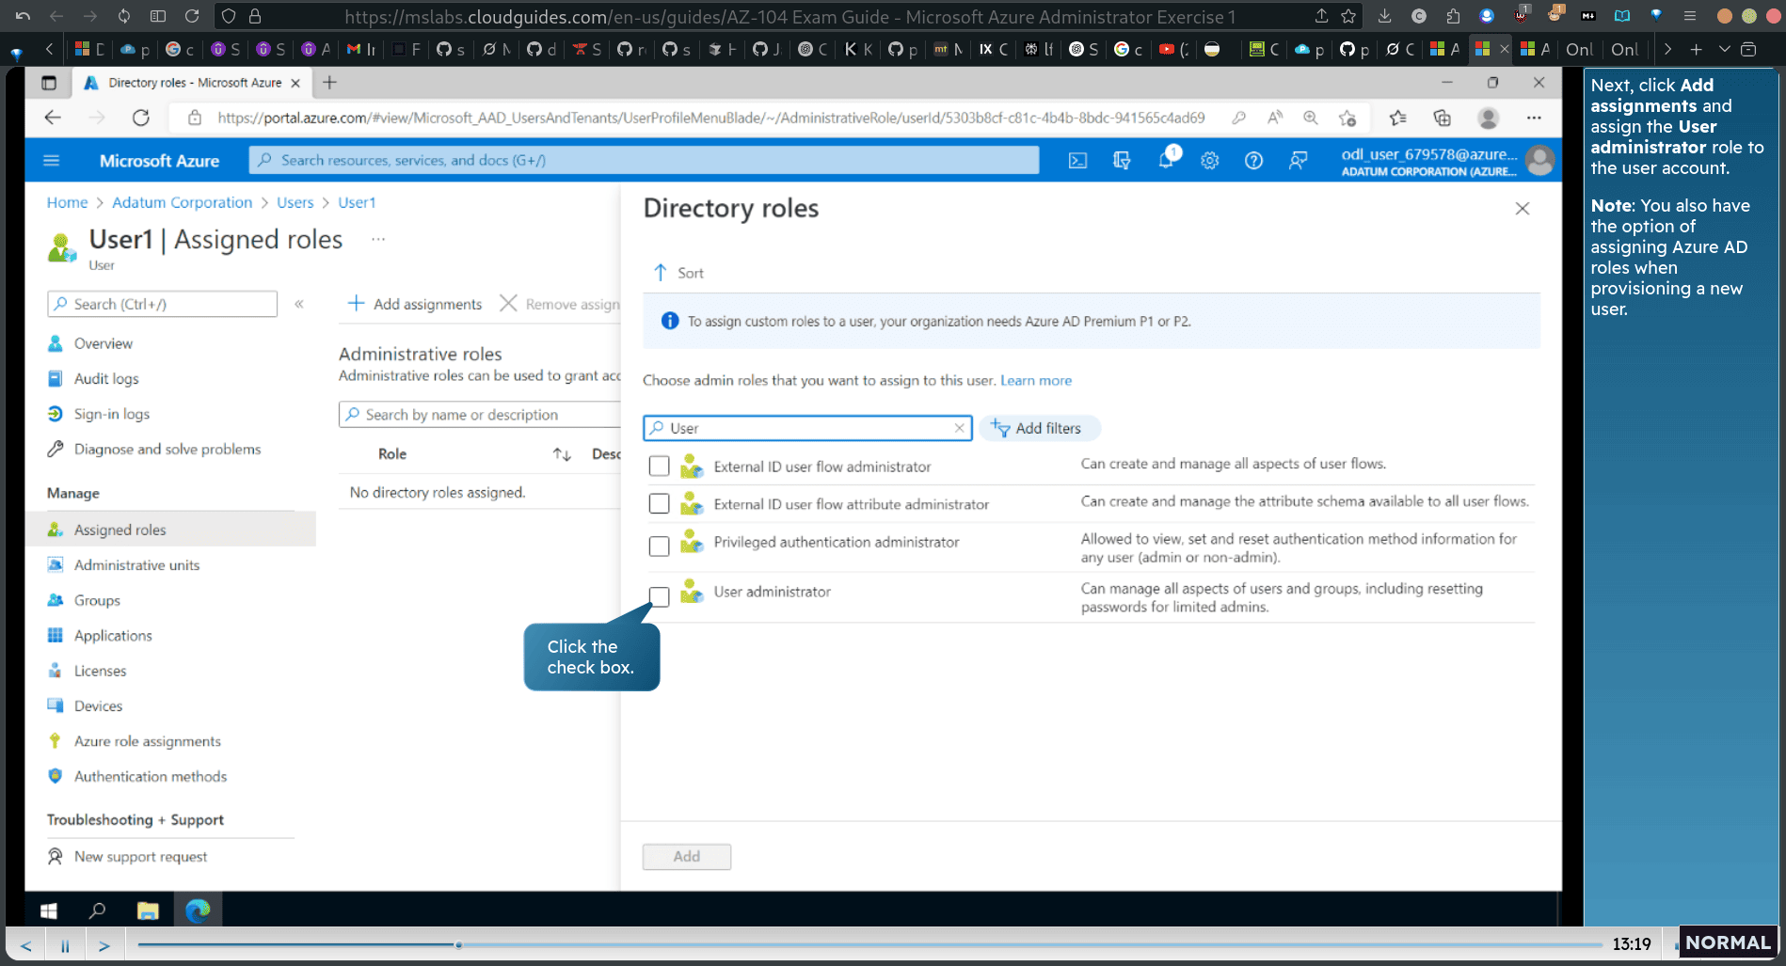
Task: Open the Learn more link
Action: tap(1035, 380)
